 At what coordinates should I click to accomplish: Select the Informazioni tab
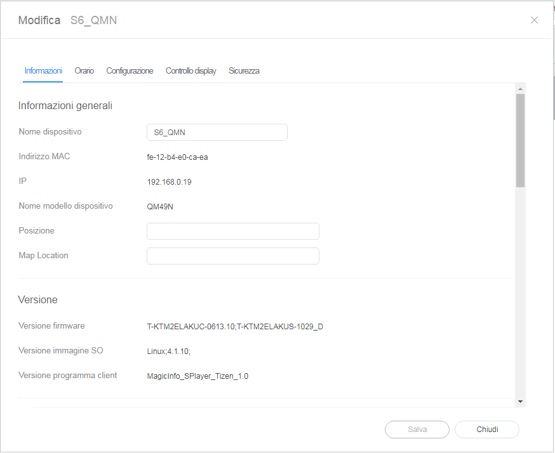point(43,71)
